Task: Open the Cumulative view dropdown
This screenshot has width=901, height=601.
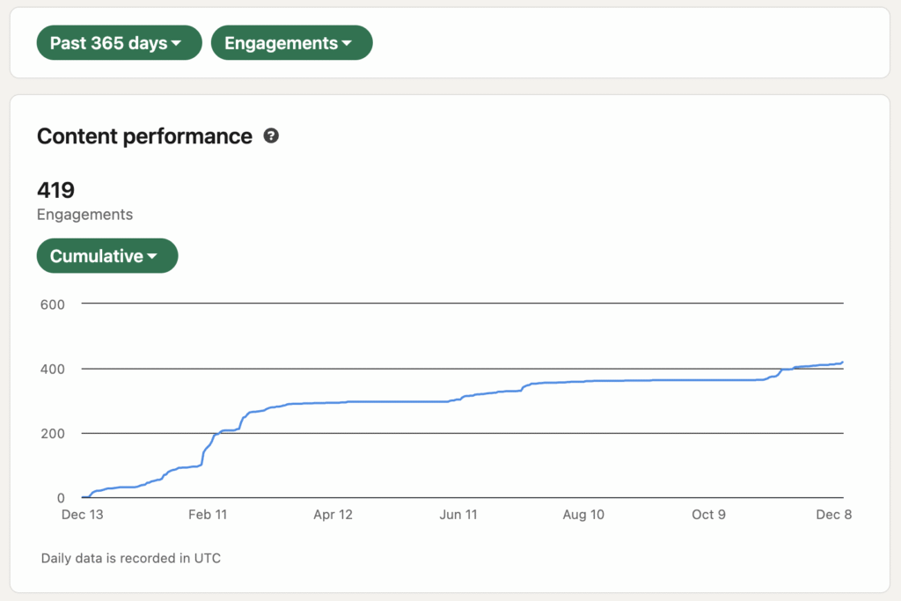Action: click(106, 256)
